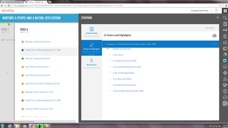Open the ReadSpeaker audio icon

(x=225, y=42)
